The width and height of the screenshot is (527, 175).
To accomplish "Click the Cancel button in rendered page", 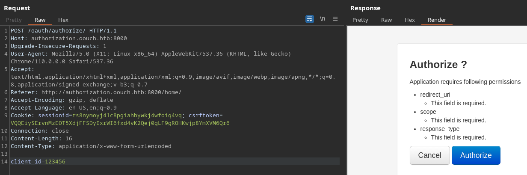I will coord(429,155).
